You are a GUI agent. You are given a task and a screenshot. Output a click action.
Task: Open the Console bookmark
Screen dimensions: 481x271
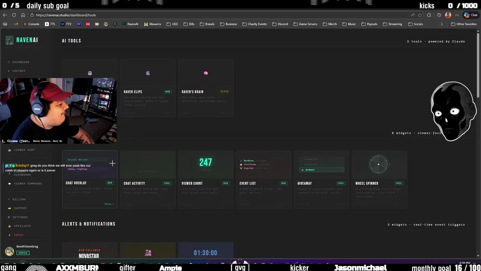(31, 24)
